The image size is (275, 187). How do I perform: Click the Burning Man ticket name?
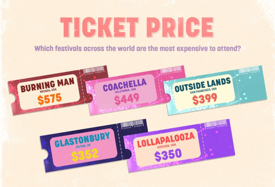48,85
